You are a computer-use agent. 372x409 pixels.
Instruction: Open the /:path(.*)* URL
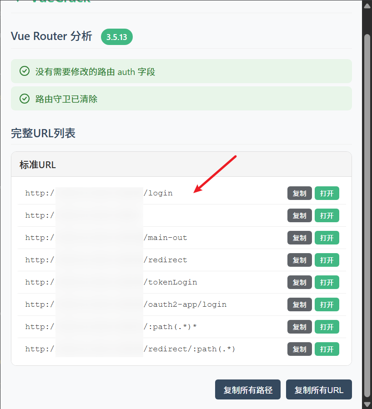pyautogui.click(x=327, y=327)
